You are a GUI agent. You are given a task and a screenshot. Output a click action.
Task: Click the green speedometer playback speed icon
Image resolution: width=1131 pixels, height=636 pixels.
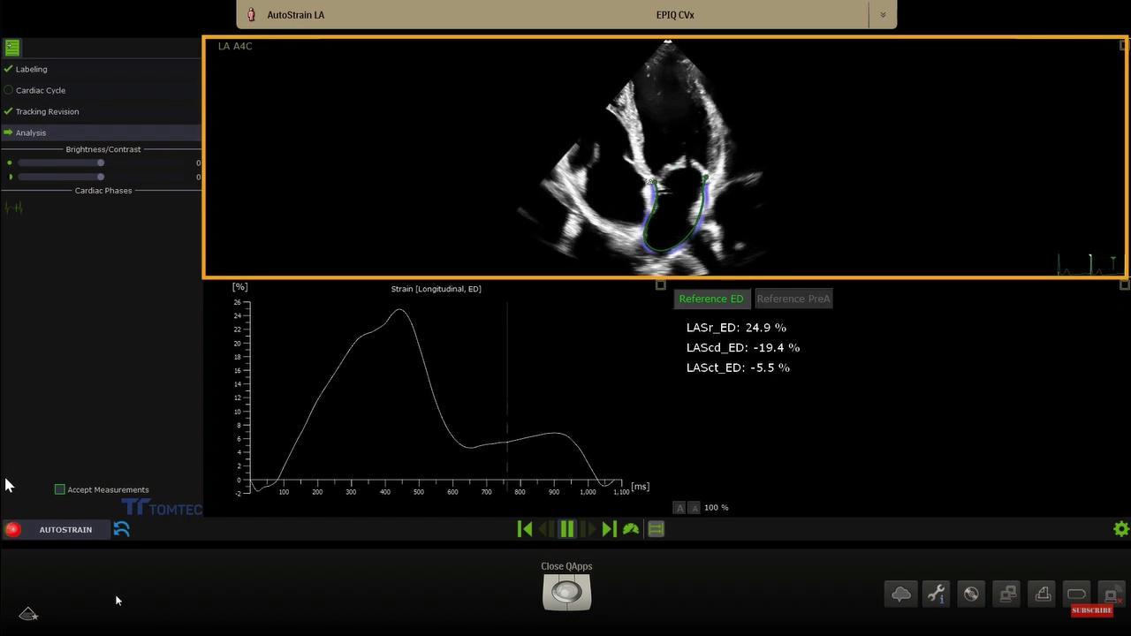point(631,529)
